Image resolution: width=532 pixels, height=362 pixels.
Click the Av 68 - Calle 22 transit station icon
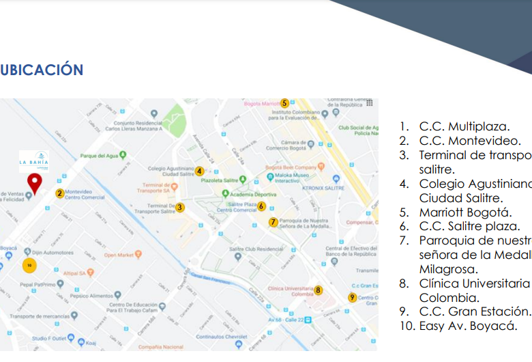coord(308,320)
